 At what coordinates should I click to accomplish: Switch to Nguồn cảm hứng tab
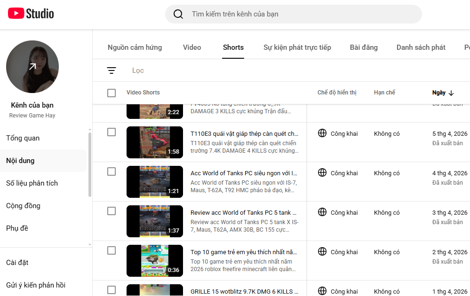135,47
